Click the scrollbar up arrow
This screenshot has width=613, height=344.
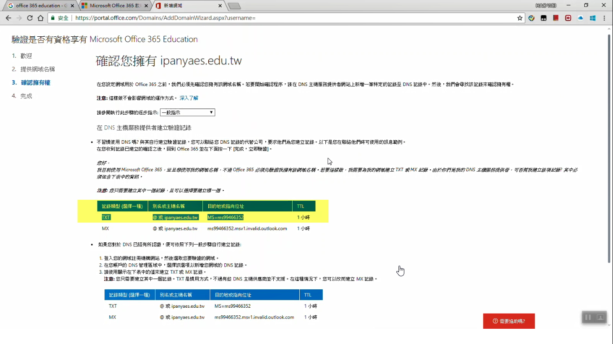click(609, 28)
